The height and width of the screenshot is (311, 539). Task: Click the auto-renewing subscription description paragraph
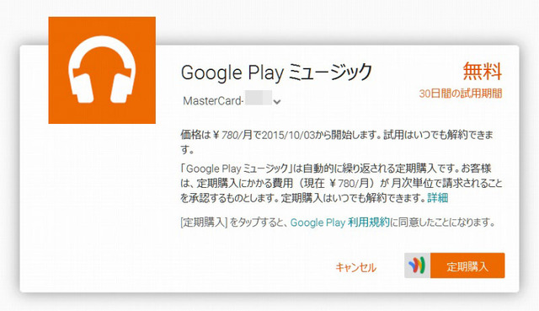(x=341, y=184)
